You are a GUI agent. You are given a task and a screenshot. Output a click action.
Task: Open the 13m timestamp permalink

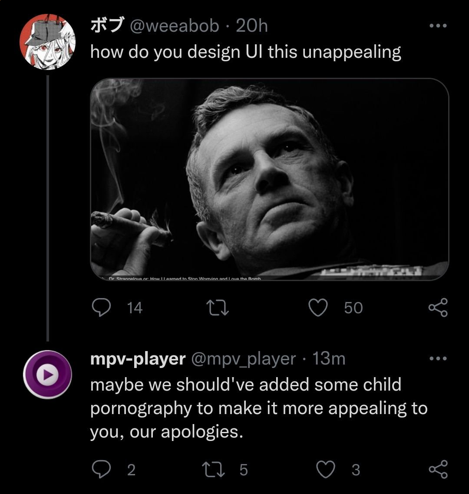pyautogui.click(x=329, y=359)
